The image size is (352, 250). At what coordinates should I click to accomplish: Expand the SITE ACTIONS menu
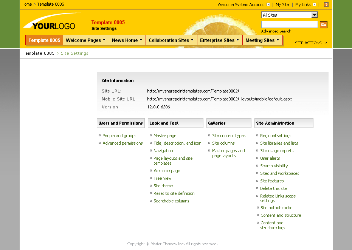pos(310,43)
